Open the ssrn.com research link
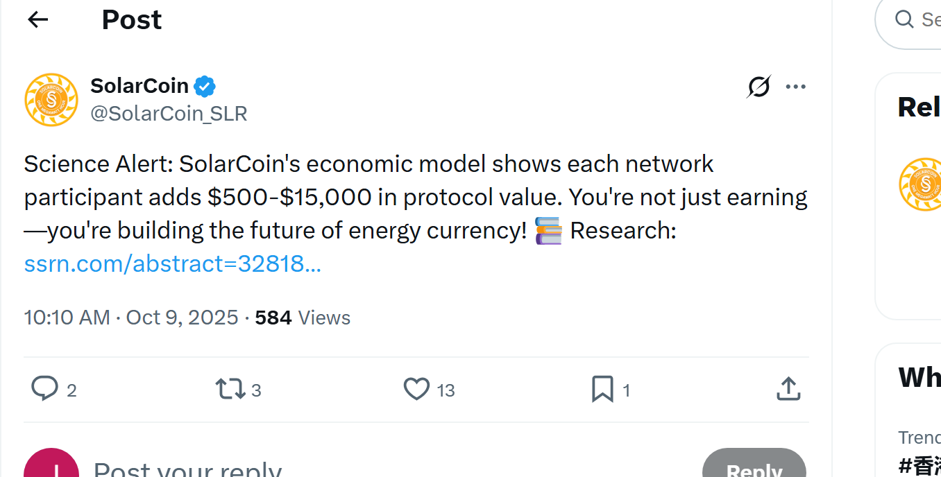Image resolution: width=941 pixels, height=477 pixels. (172, 263)
